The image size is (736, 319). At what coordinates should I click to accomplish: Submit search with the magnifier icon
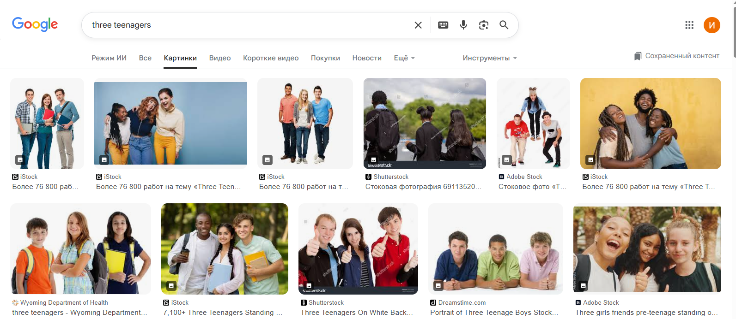coord(504,25)
